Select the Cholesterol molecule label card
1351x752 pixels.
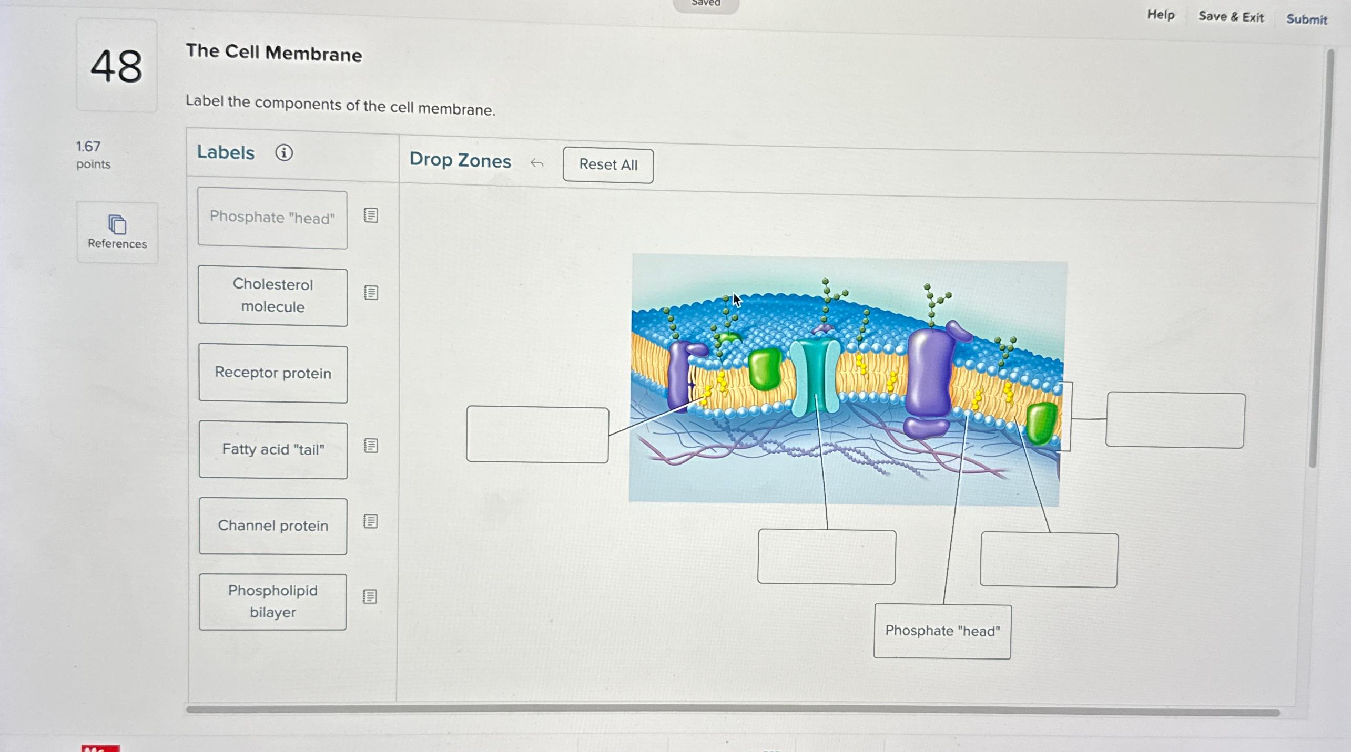coord(273,296)
